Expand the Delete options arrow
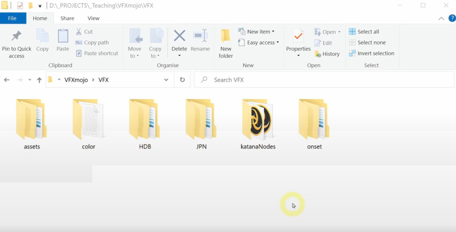 [x=179, y=56]
